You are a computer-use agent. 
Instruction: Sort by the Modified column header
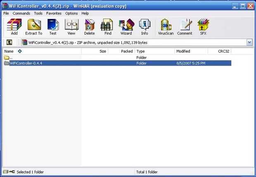[x=191, y=51]
